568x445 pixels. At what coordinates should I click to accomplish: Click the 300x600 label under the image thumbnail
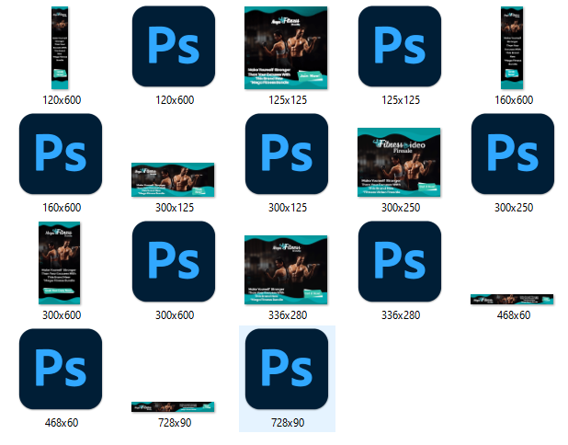pyautogui.click(x=62, y=315)
